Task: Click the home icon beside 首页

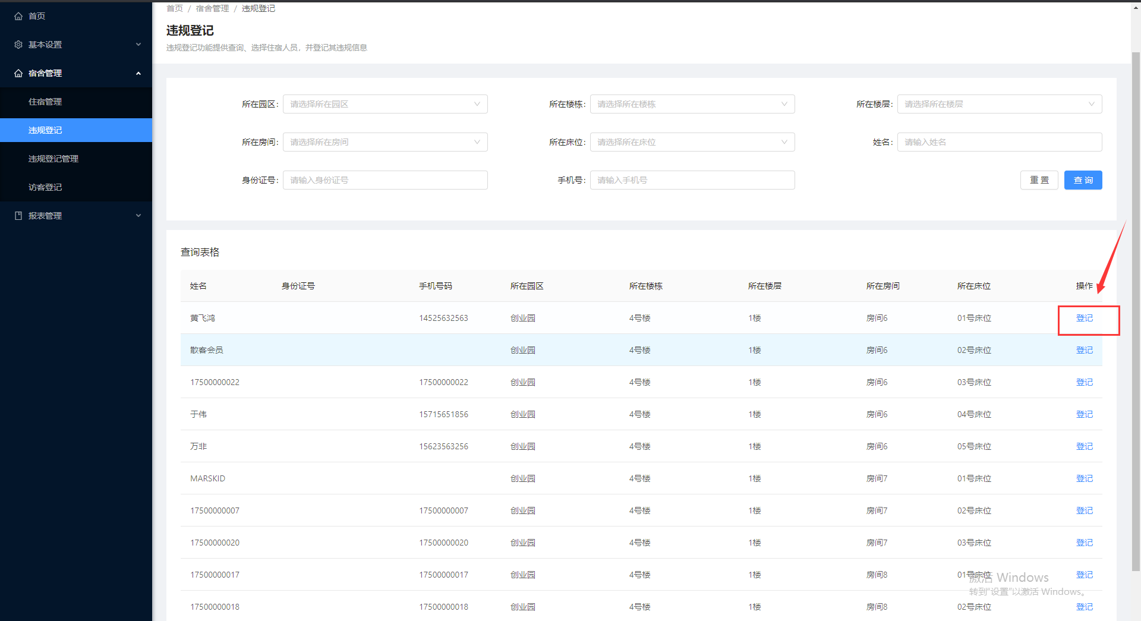Action: click(18, 16)
